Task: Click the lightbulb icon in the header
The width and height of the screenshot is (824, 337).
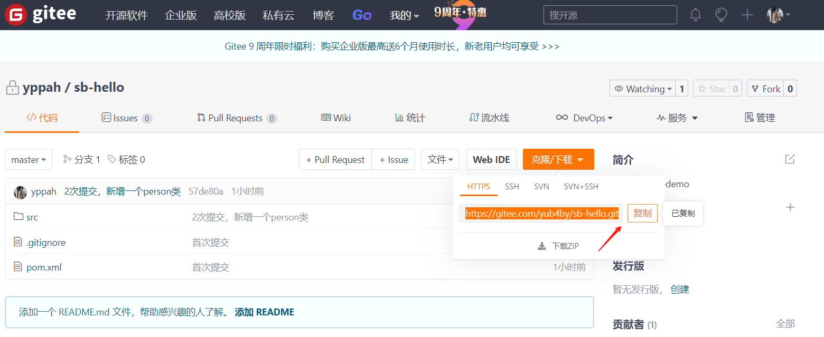Action: click(x=721, y=15)
